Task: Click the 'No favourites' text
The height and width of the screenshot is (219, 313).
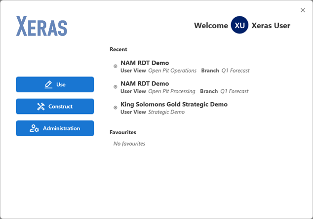Action: [x=129, y=144]
